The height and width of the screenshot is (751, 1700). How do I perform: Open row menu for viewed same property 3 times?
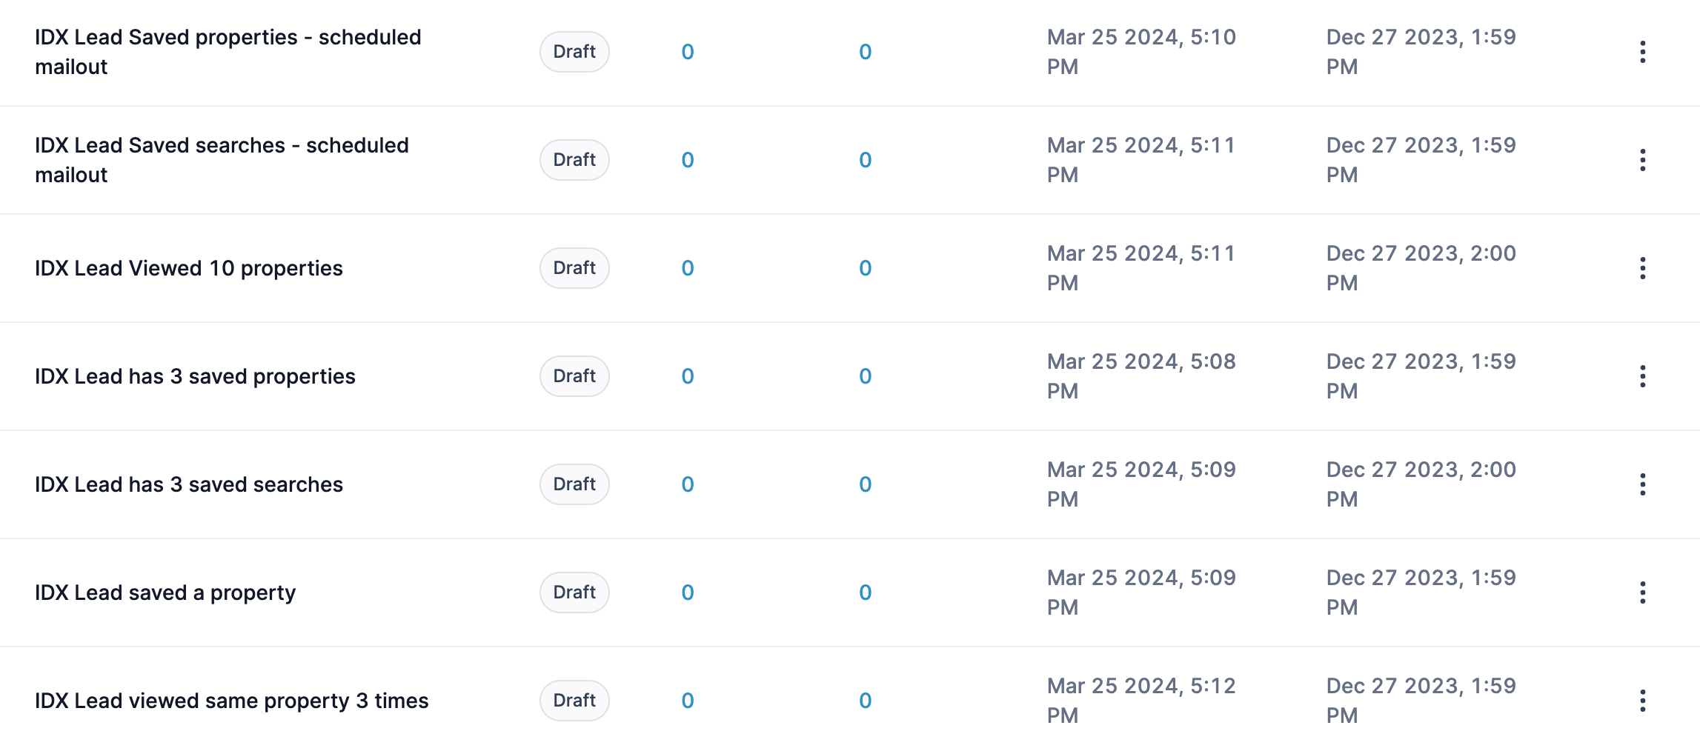1642,701
